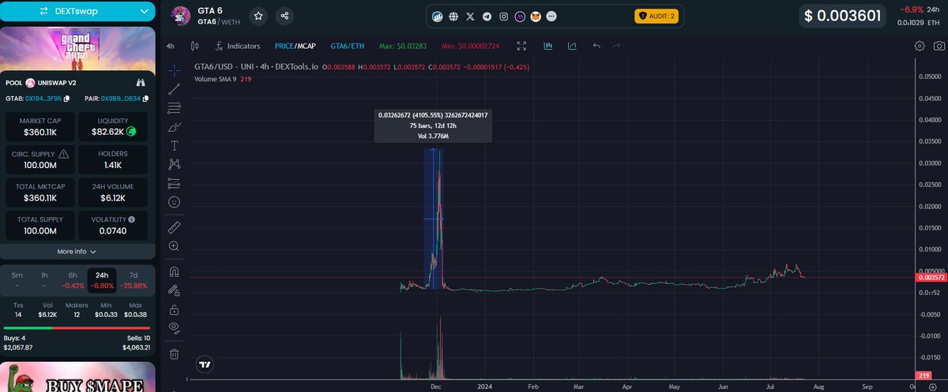Screen dimensions: 948x392
Task: Open the chart-style icon in social links bar
Action: [x=438, y=16]
